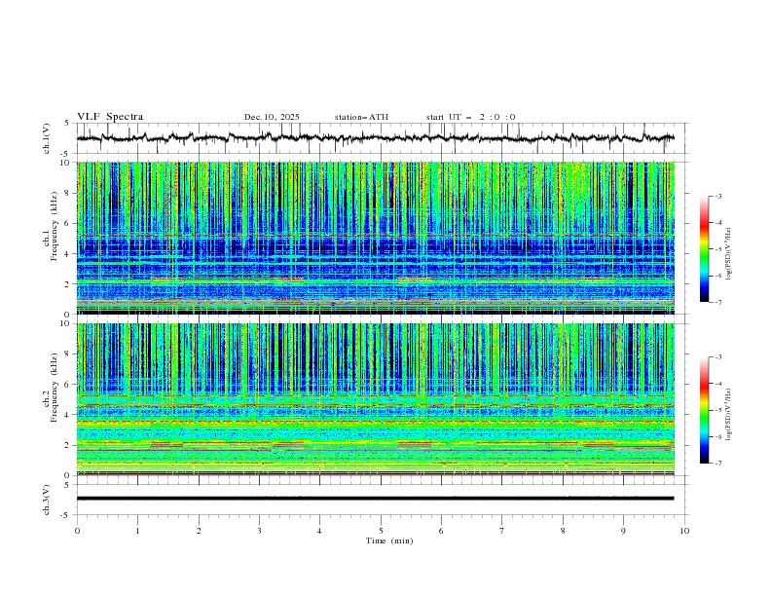Image resolution: width=771 pixels, height=596 pixels.
Task: Click the ch.2 "Frequency (kHz)" axis label
Action: (x=55, y=387)
